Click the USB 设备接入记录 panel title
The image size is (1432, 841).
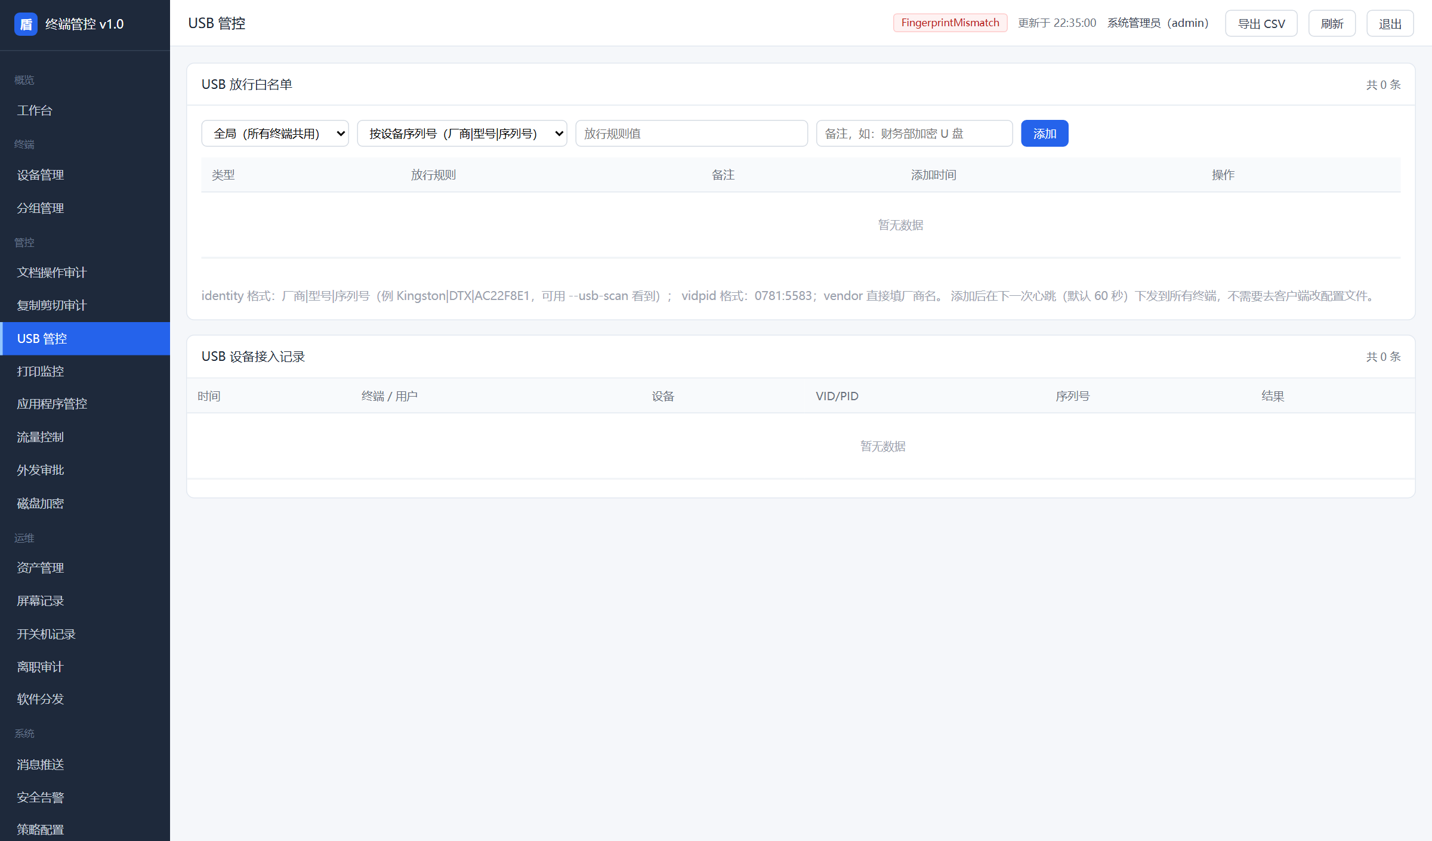coord(253,356)
